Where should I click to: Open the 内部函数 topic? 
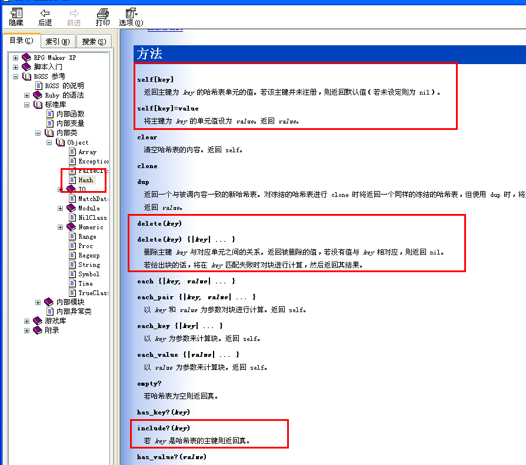point(70,114)
